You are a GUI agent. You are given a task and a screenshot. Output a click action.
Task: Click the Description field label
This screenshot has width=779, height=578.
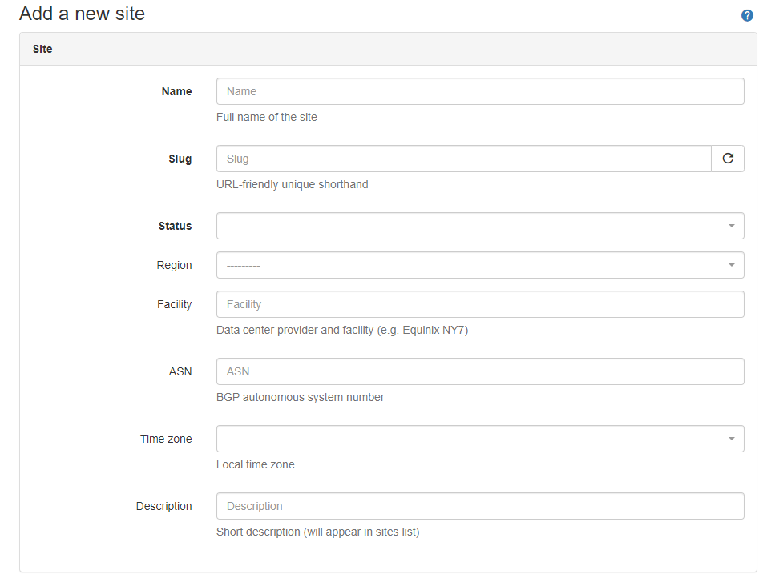coord(163,506)
